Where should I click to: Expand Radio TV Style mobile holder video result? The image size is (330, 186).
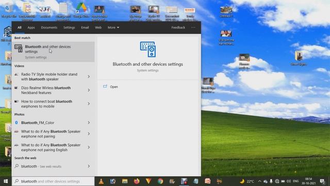pos(89,76)
